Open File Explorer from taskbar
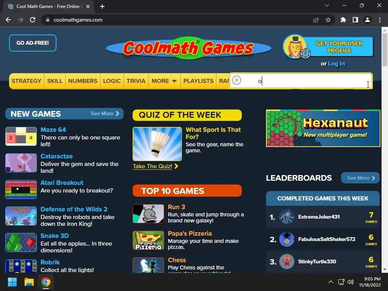388x291 pixels. click(x=29, y=282)
